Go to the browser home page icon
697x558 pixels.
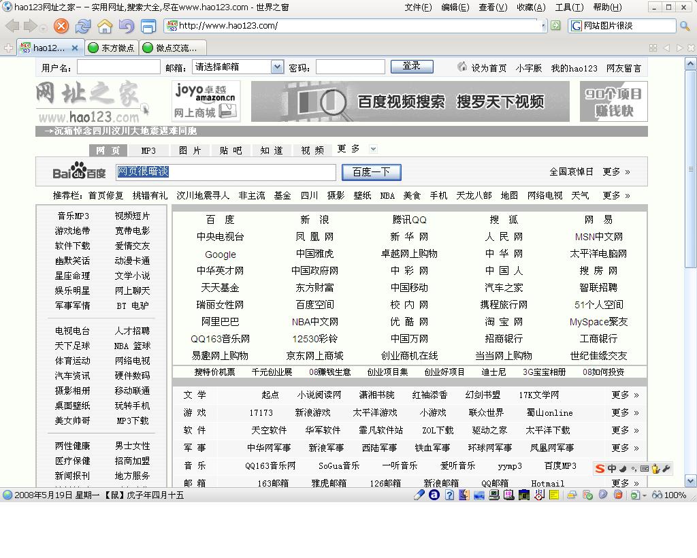[x=105, y=27]
